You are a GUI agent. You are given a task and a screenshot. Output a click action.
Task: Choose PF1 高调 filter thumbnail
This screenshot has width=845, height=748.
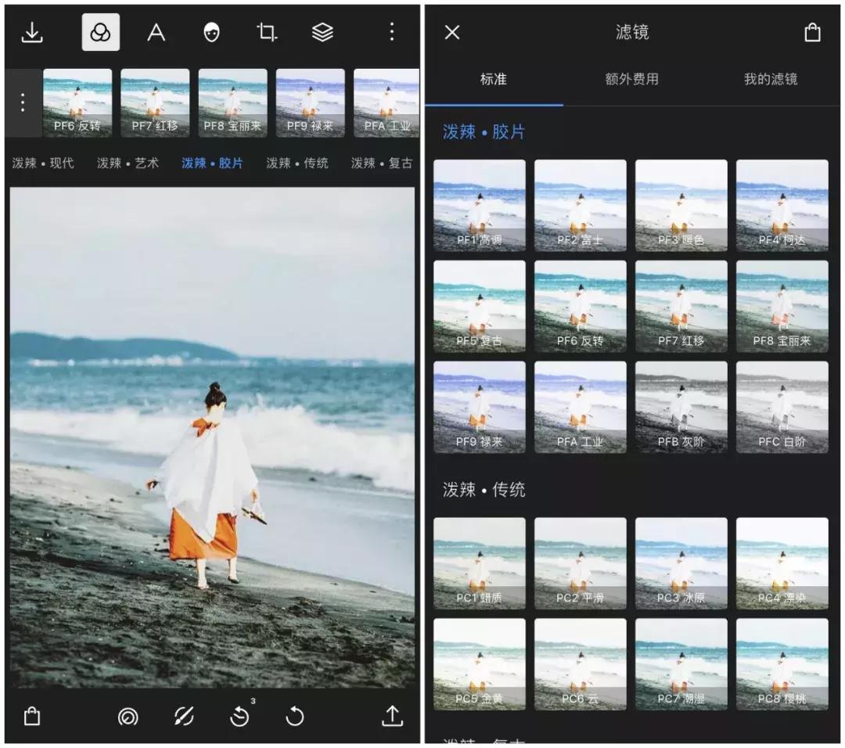pos(480,205)
